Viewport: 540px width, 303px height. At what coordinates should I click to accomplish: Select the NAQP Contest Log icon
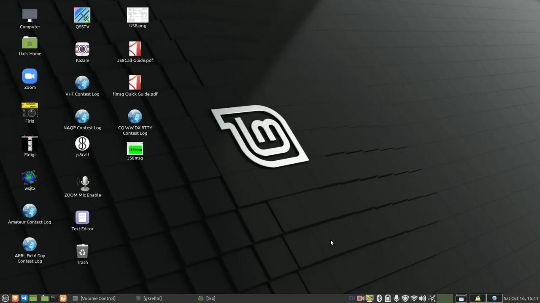pyautogui.click(x=82, y=117)
